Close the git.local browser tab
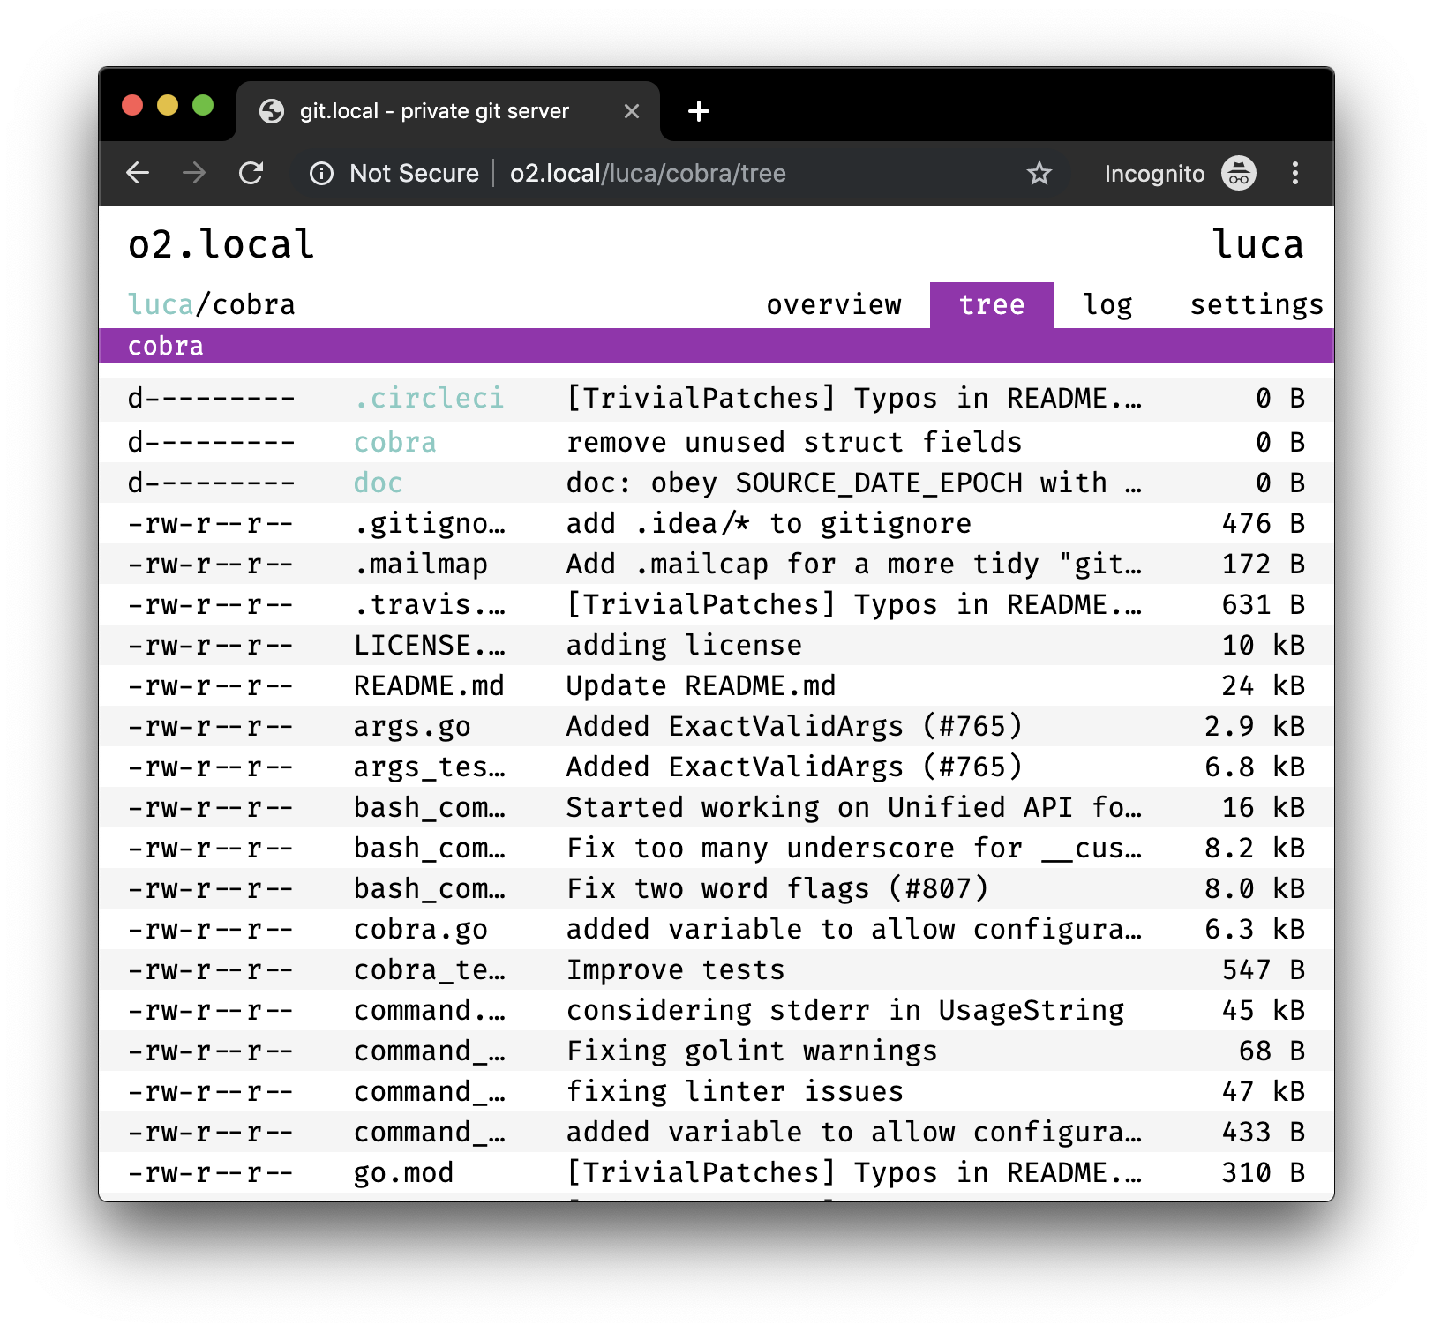1433x1332 pixels. pos(631,111)
